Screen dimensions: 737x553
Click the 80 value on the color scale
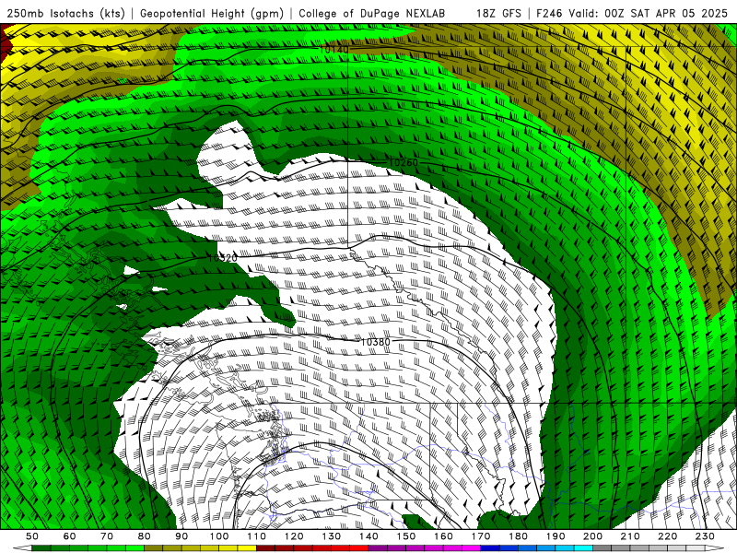click(x=145, y=536)
